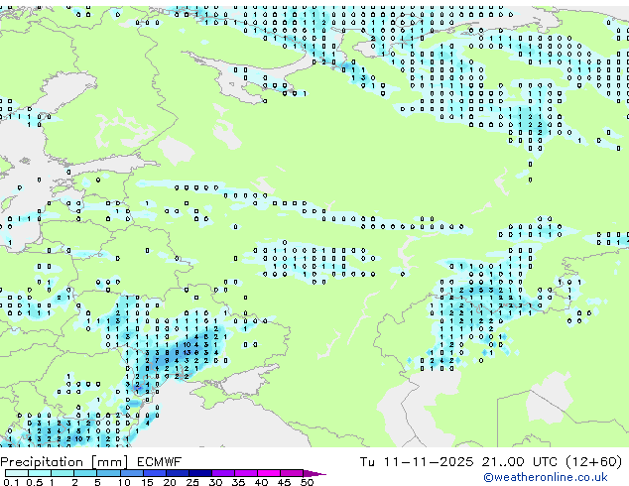Image resolution: width=629 pixels, height=486 pixels.
Task: Select the date 'Tu 11-11-2025'
Action: (x=417, y=462)
